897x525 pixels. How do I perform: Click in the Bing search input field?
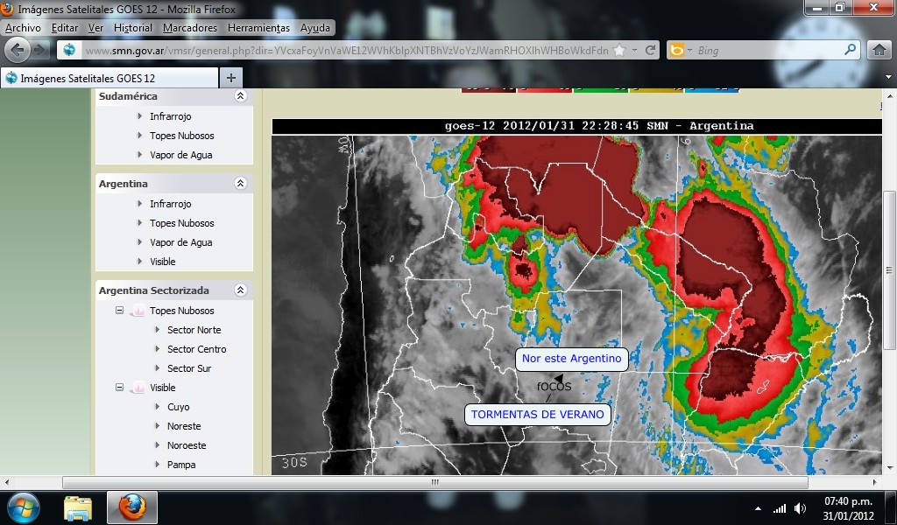click(x=766, y=51)
